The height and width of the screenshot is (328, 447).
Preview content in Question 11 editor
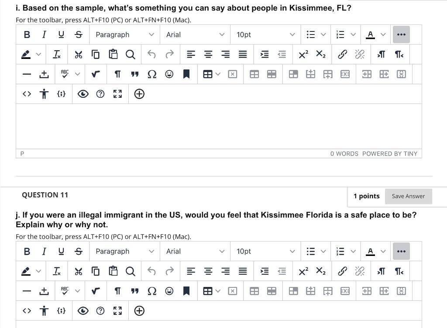(83, 311)
